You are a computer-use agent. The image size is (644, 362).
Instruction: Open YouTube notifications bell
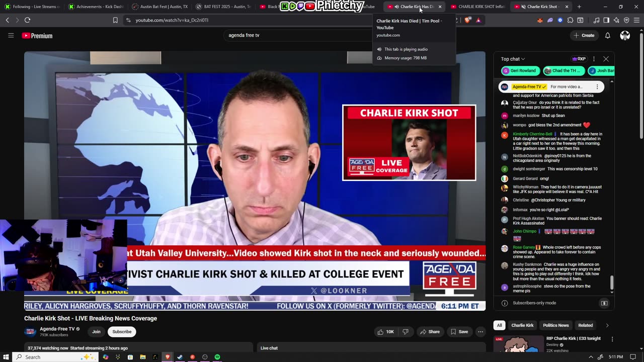(x=607, y=35)
